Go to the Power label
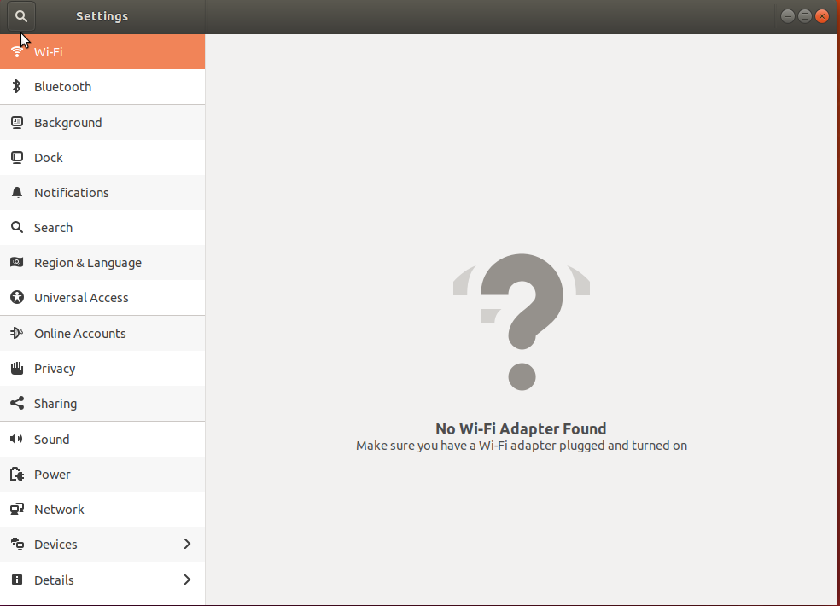Image resolution: width=840 pixels, height=606 pixels. [x=52, y=475]
